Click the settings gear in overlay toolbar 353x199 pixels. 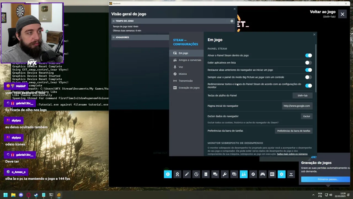282,174
